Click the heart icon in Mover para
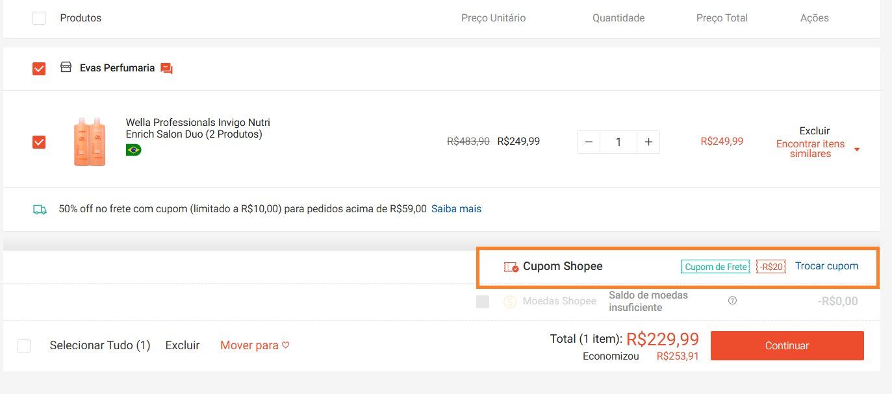Viewport: 892px width, 394px height. pyautogui.click(x=285, y=345)
